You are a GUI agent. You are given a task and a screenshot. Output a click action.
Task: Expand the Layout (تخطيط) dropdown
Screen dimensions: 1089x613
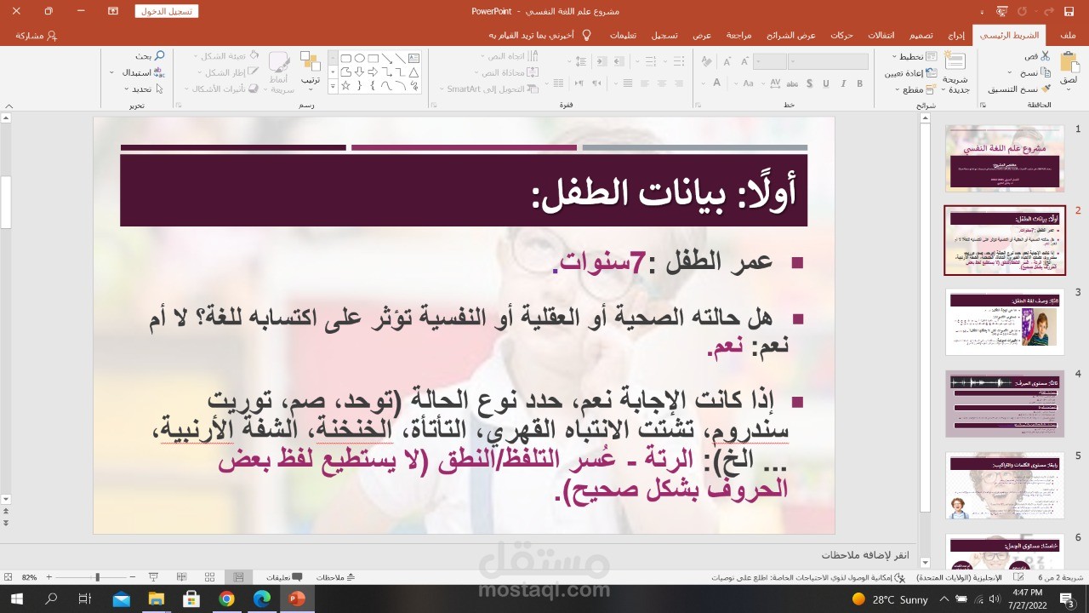[x=914, y=56]
